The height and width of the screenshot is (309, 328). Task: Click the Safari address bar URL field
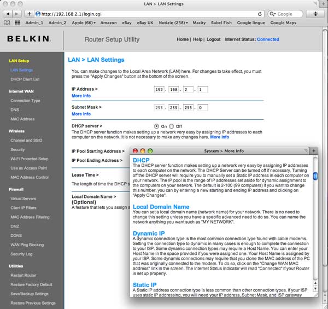tap(149, 14)
